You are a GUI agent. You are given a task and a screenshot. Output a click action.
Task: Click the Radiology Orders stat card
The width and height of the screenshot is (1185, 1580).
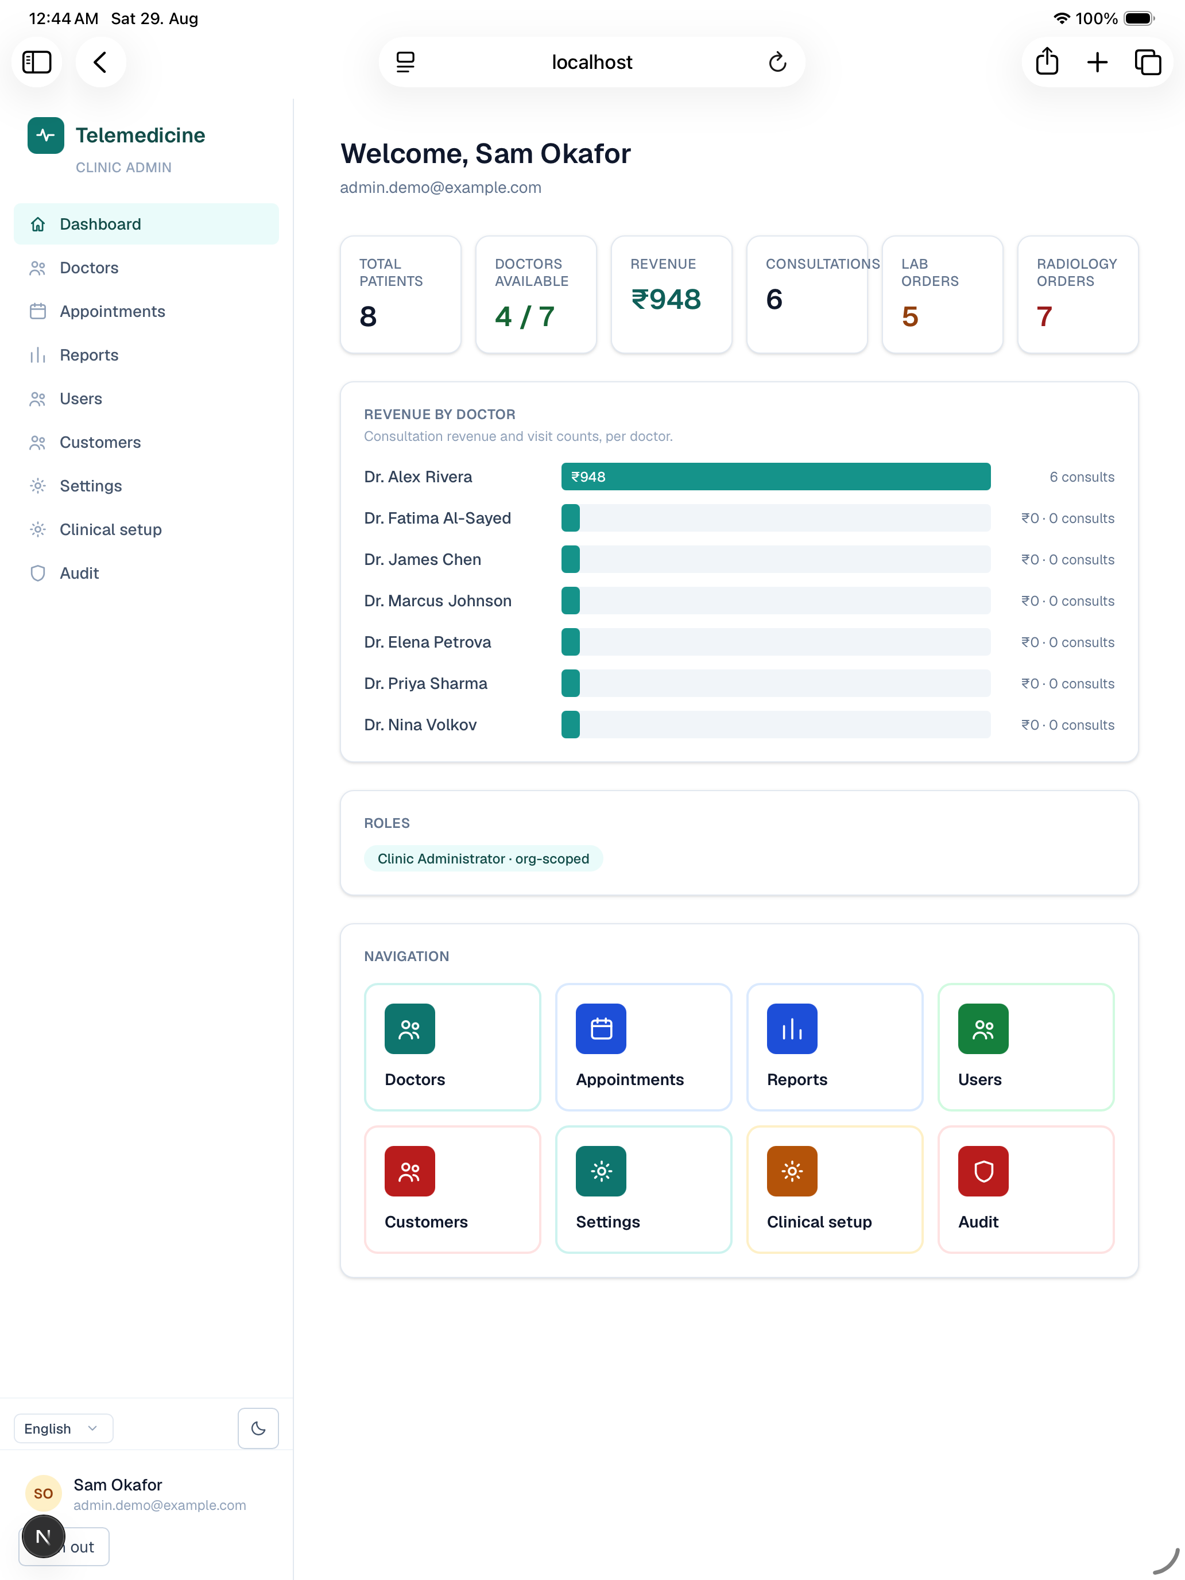coord(1078,295)
